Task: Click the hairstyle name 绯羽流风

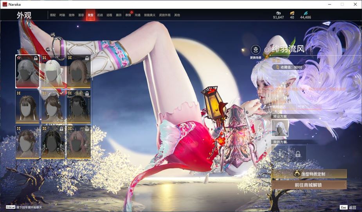Action: [288, 49]
